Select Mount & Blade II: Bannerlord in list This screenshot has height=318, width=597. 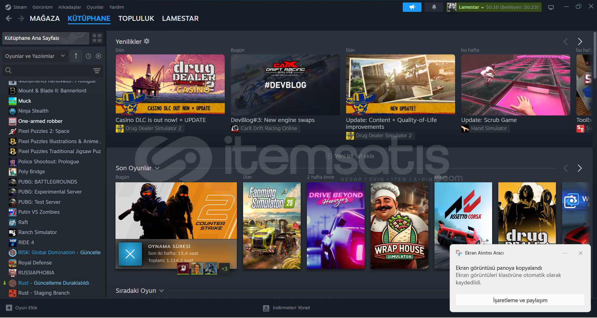52,91
